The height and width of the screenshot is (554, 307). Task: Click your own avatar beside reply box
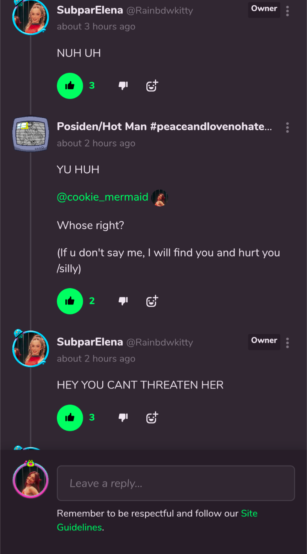[x=31, y=480]
